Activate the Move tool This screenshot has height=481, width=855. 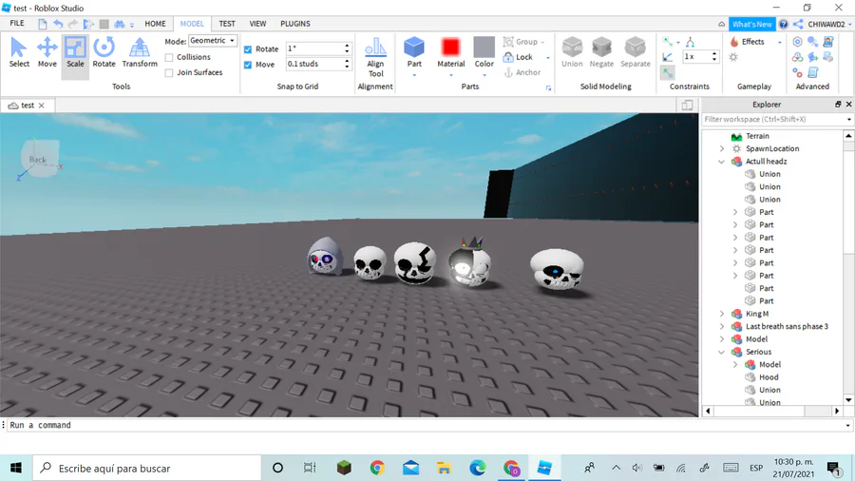click(x=47, y=52)
